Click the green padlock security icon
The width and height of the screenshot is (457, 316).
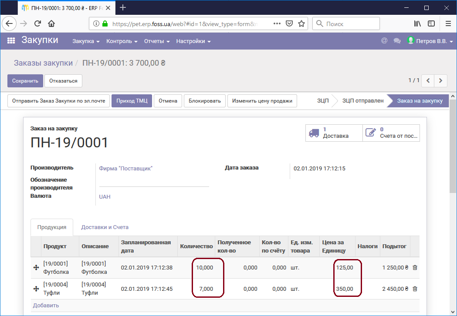105,23
